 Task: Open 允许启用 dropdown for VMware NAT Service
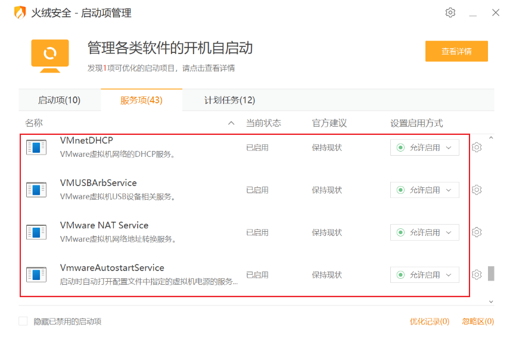425,232
